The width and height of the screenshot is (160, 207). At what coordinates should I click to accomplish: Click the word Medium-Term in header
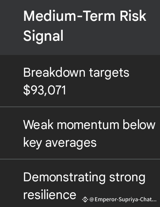coord(69,16)
